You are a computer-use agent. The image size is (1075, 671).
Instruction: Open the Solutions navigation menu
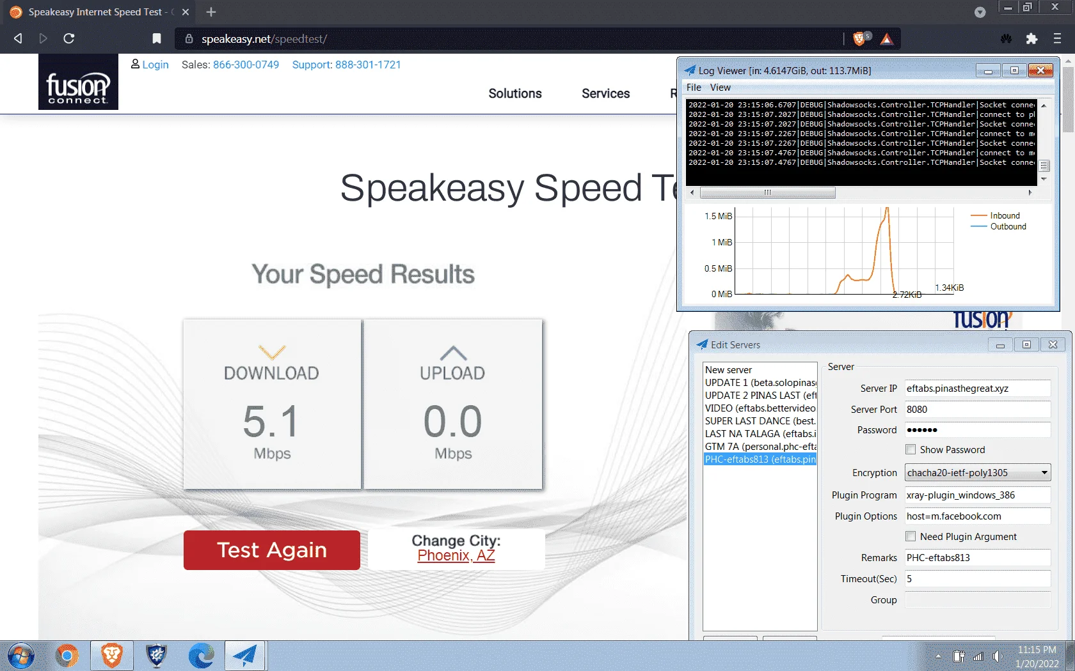coord(515,93)
